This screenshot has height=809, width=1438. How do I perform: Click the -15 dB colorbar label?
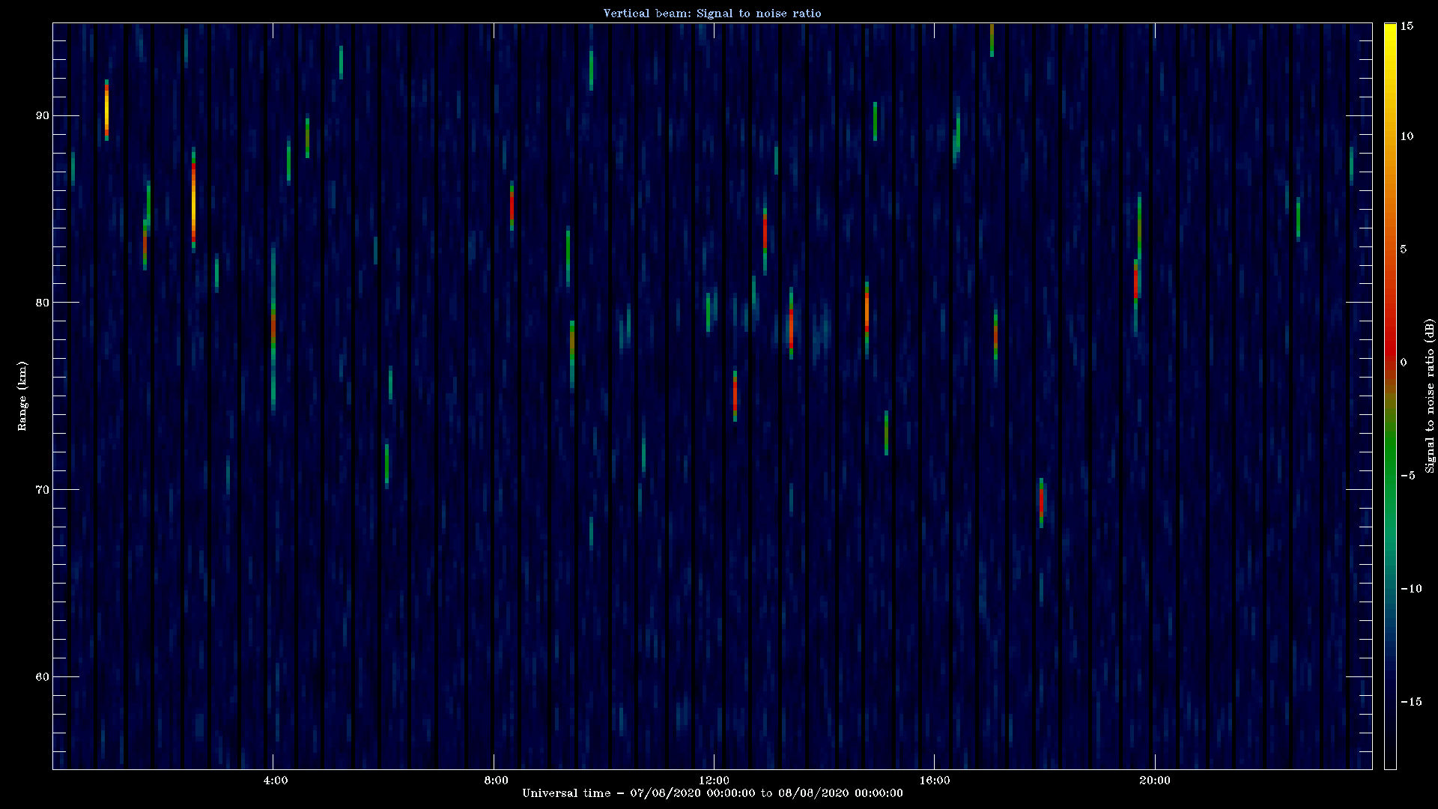[x=1411, y=702]
